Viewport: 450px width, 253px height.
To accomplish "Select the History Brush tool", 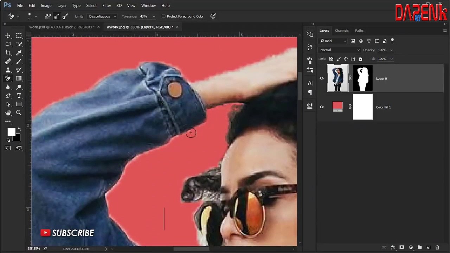I will [x=19, y=70].
